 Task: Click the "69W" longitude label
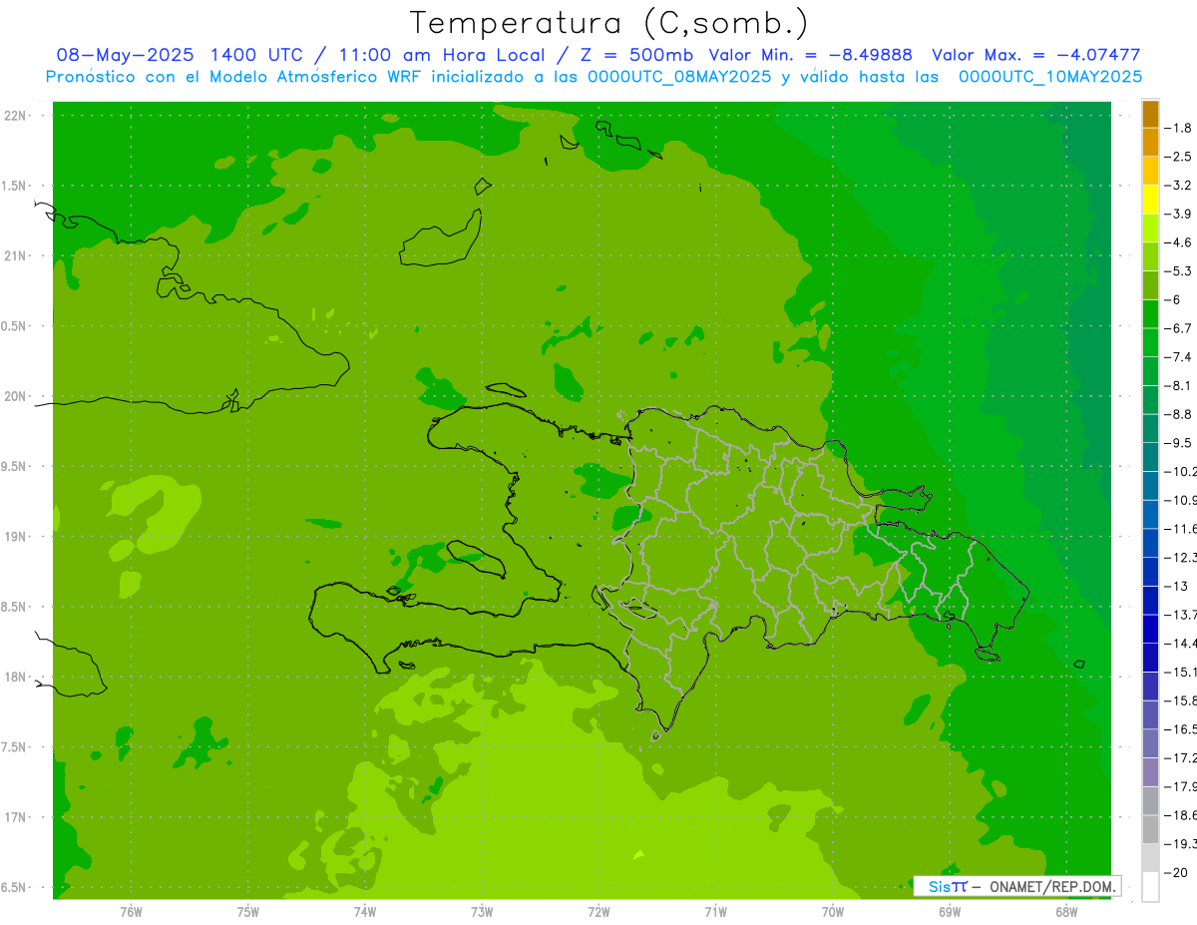coord(950,912)
